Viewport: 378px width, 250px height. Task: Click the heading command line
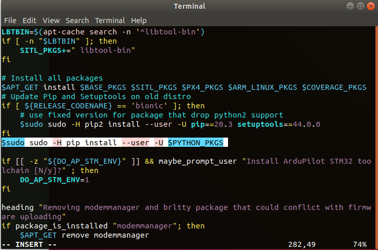pyautogui.click(x=20, y=207)
